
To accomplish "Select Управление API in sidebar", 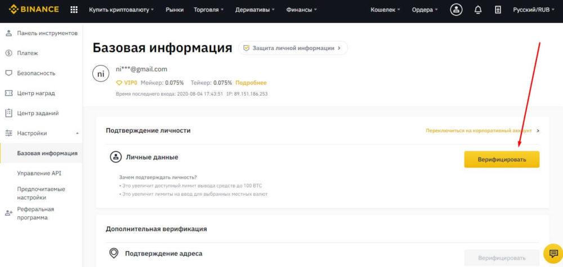I will [39, 173].
